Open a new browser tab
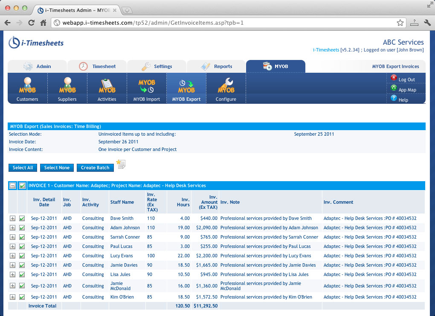This screenshot has width=435, height=316. (127, 10)
